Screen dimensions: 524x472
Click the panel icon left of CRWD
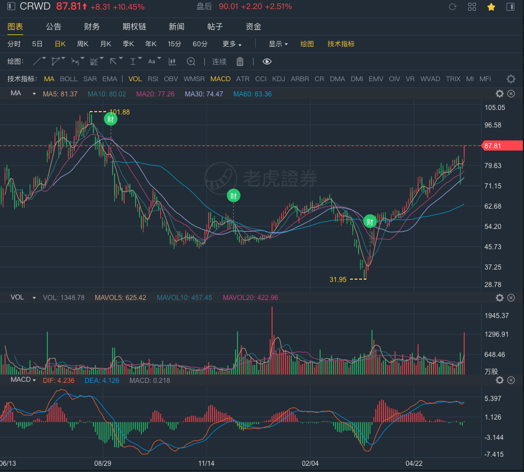[11, 6]
